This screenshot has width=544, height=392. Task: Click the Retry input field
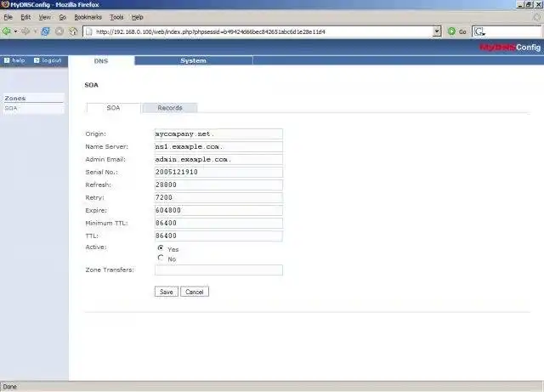tap(218, 197)
